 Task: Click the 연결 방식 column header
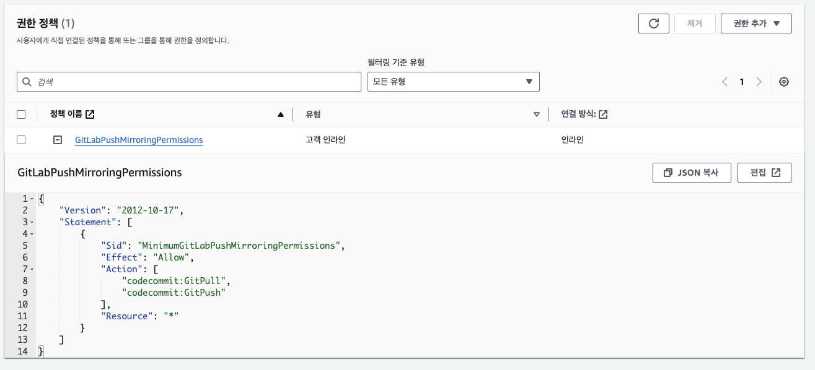click(578, 114)
